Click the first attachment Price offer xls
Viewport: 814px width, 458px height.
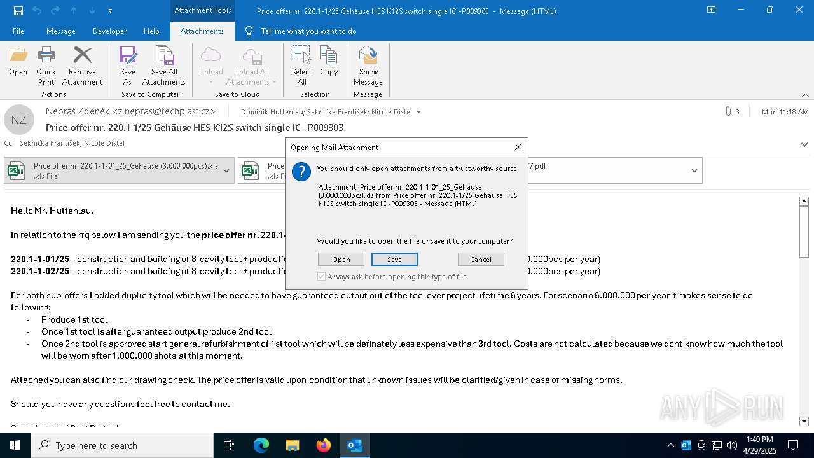[119, 170]
